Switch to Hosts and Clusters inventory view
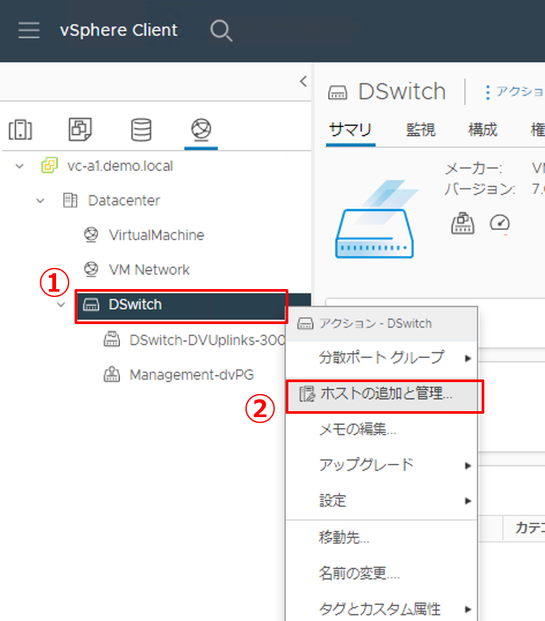This screenshot has width=545, height=621. pos(20,130)
